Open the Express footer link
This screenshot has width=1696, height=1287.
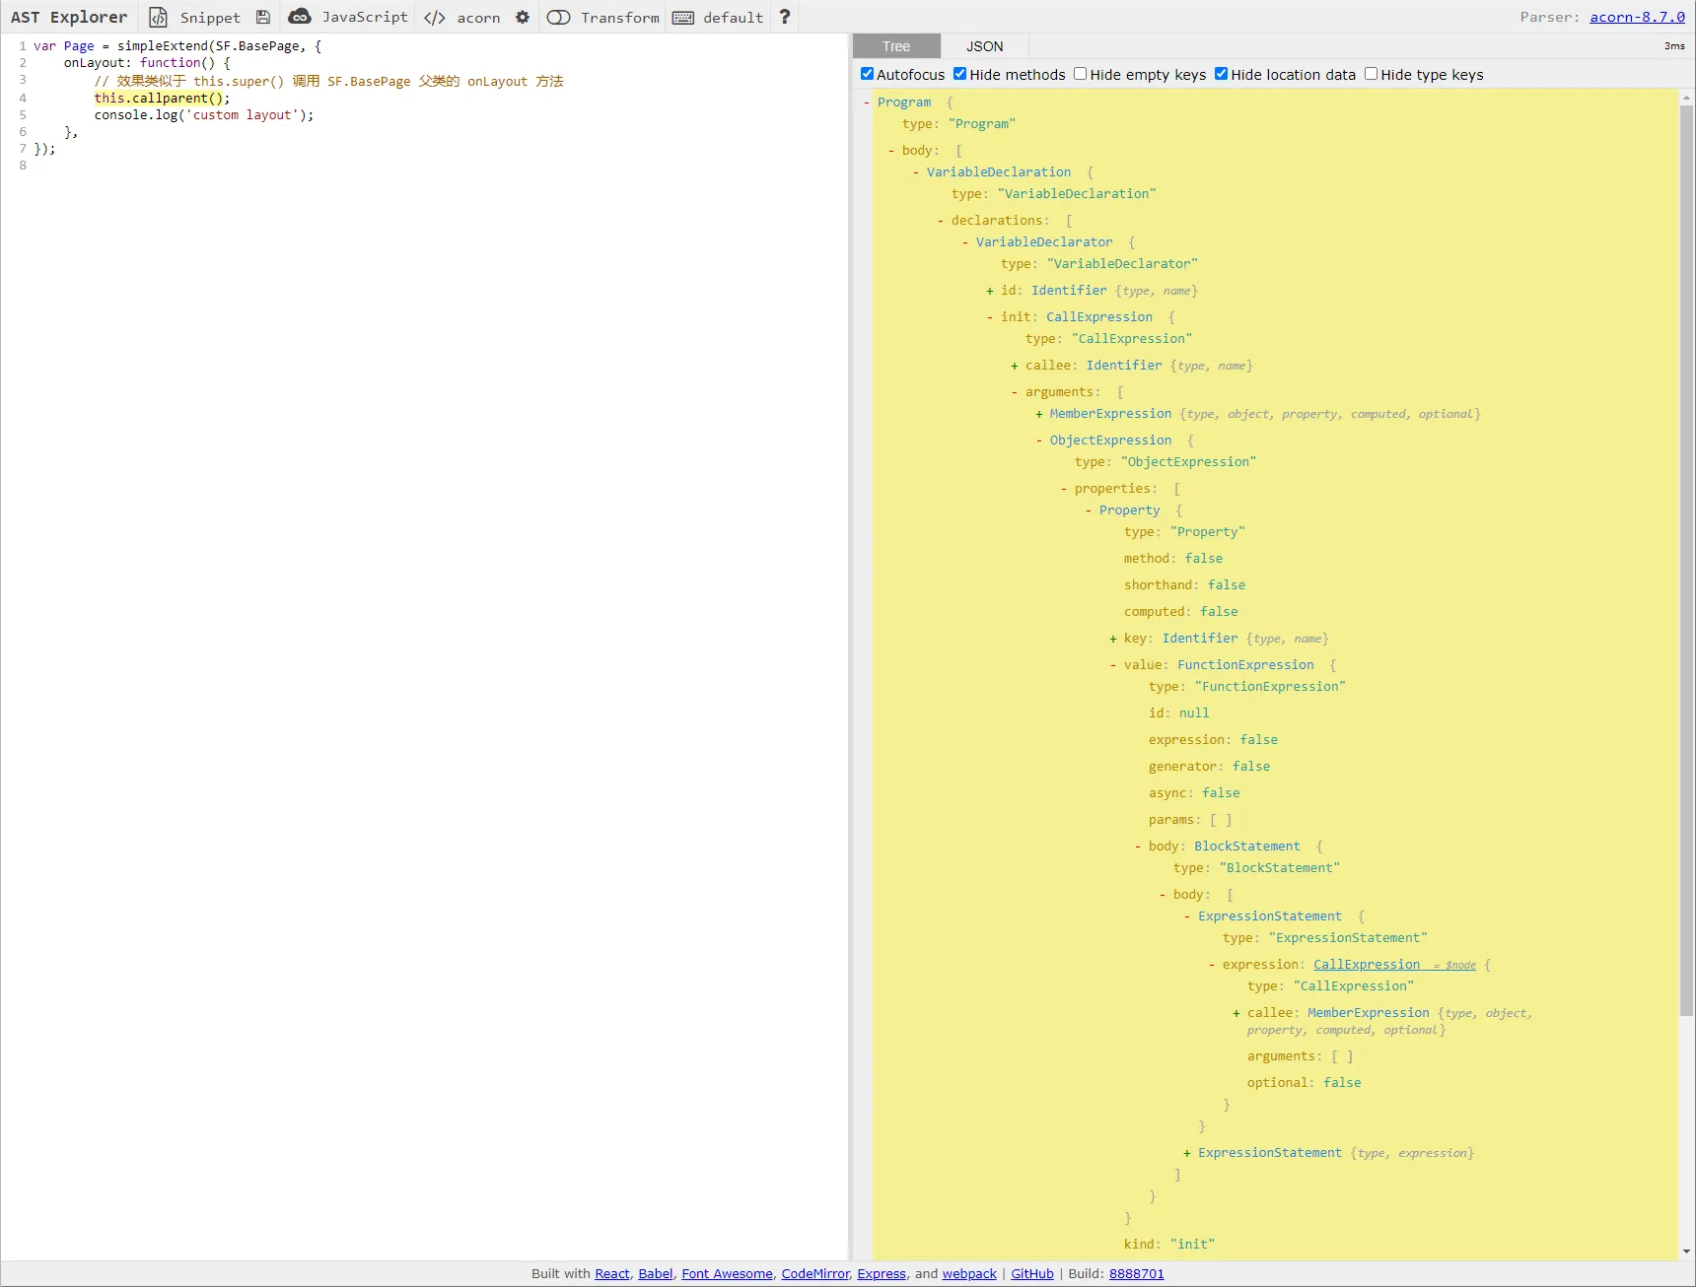click(882, 1274)
